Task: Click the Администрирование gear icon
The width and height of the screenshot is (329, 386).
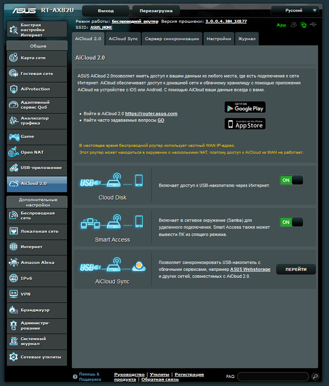Action: tap(13, 326)
